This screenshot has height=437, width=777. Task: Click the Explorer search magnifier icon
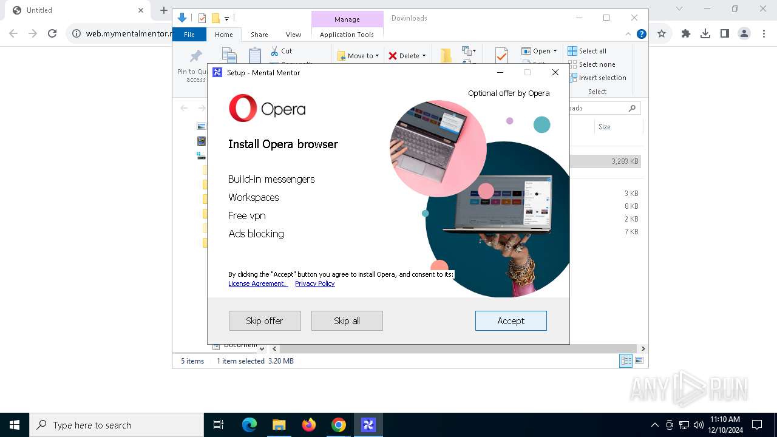[x=632, y=108]
